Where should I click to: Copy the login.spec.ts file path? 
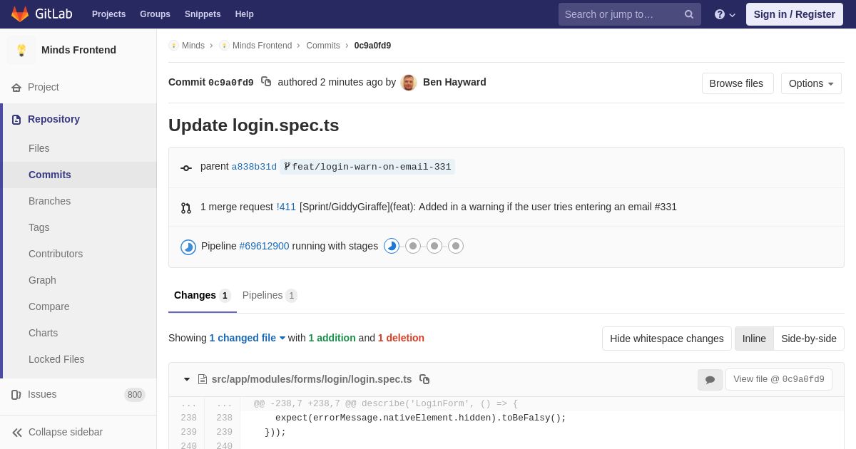[424, 379]
